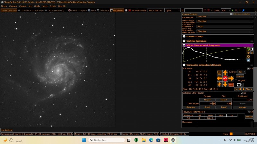This screenshot has width=257, height=144.
Task: Collapse the Commandes matérielles du télescope section
Action: tap(184, 65)
